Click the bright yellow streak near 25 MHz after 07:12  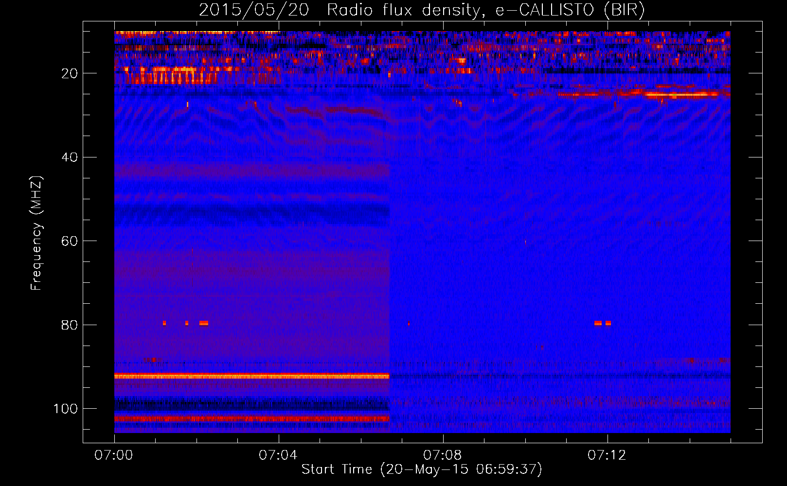[x=681, y=95]
